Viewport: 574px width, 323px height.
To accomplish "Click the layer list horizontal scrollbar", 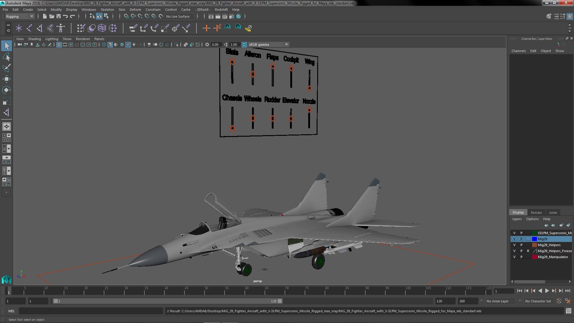I will point(529,282).
